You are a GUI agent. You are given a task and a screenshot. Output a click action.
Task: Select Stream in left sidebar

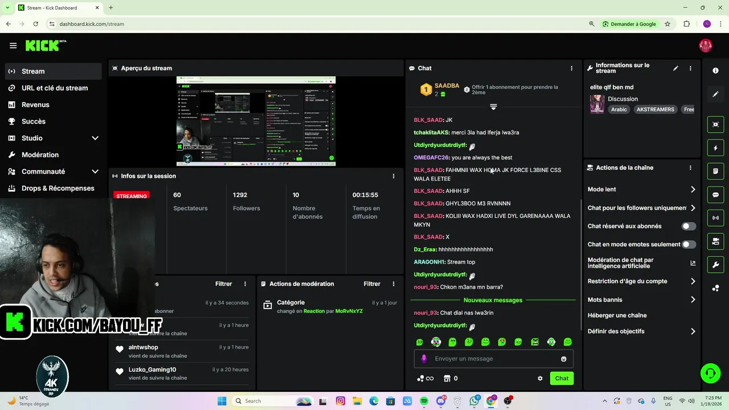pyautogui.click(x=54, y=71)
